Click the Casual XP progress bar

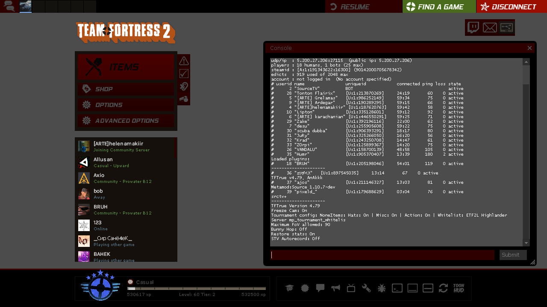click(197, 289)
